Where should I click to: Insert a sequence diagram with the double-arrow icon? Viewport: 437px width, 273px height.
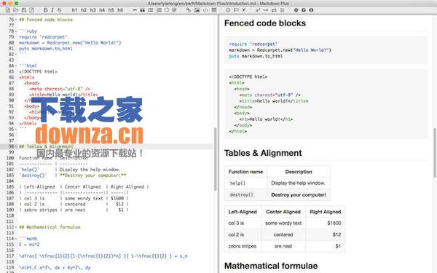(x=274, y=10)
